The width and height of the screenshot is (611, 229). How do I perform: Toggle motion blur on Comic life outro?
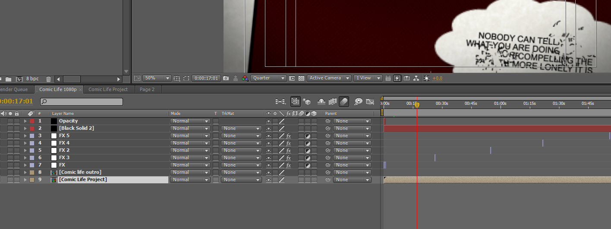[301, 173]
